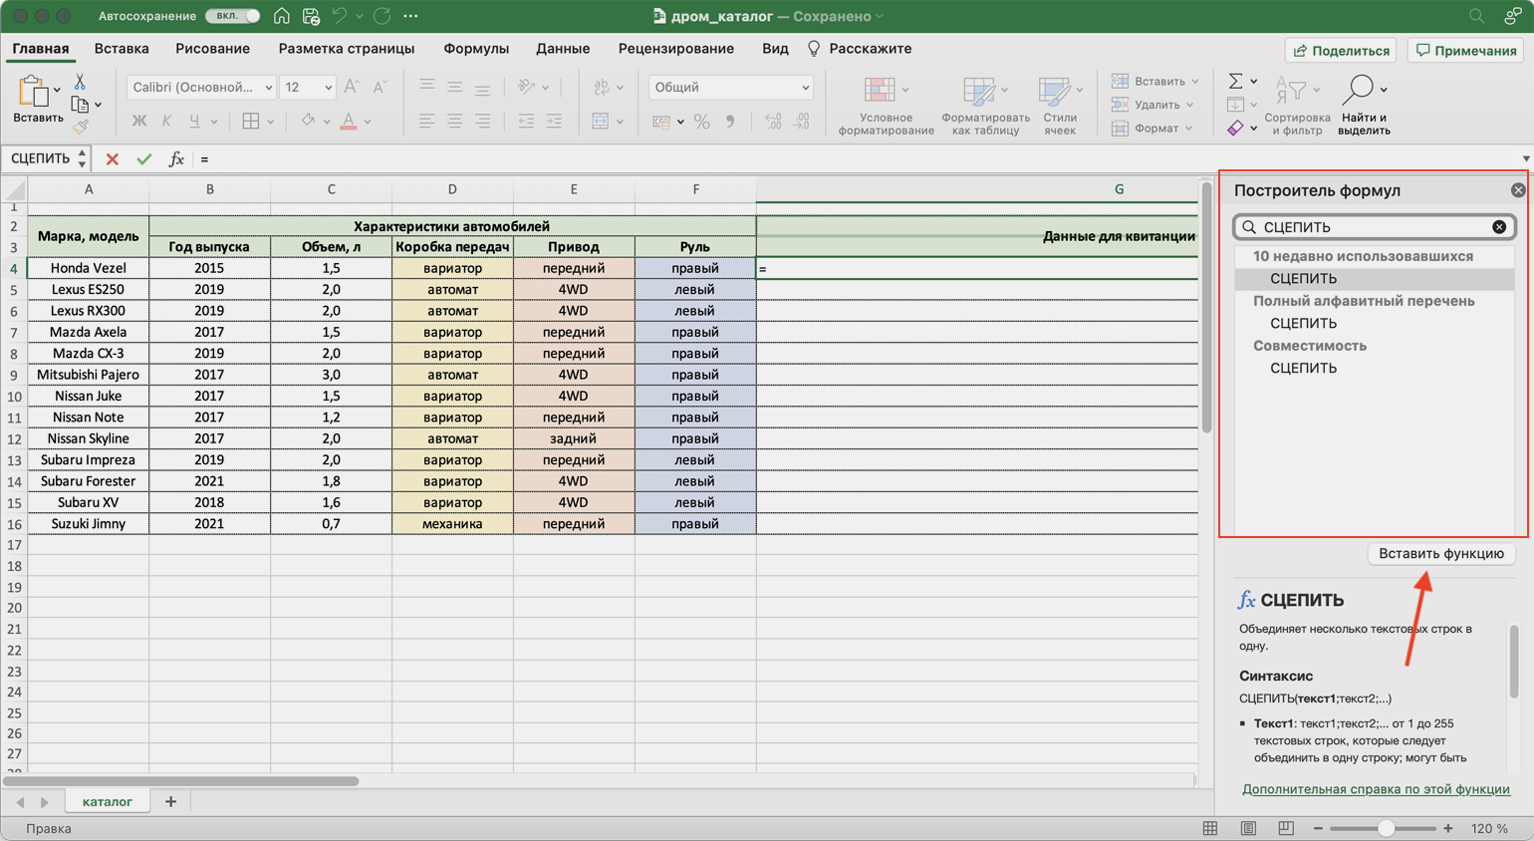Viewport: 1534px width, 841px height.
Task: Open the additional help link for this function
Action: tap(1375, 789)
